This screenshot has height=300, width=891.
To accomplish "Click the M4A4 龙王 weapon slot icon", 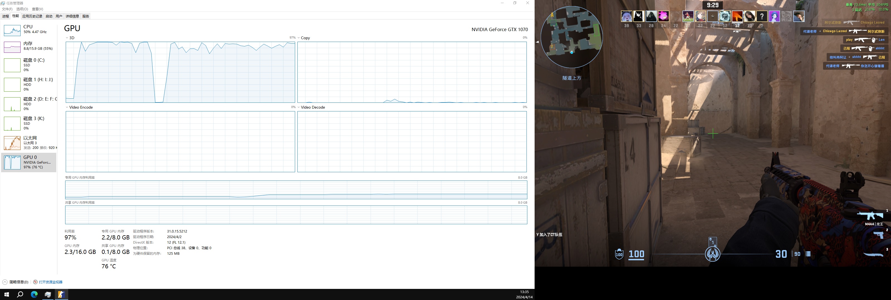I will [x=870, y=216].
